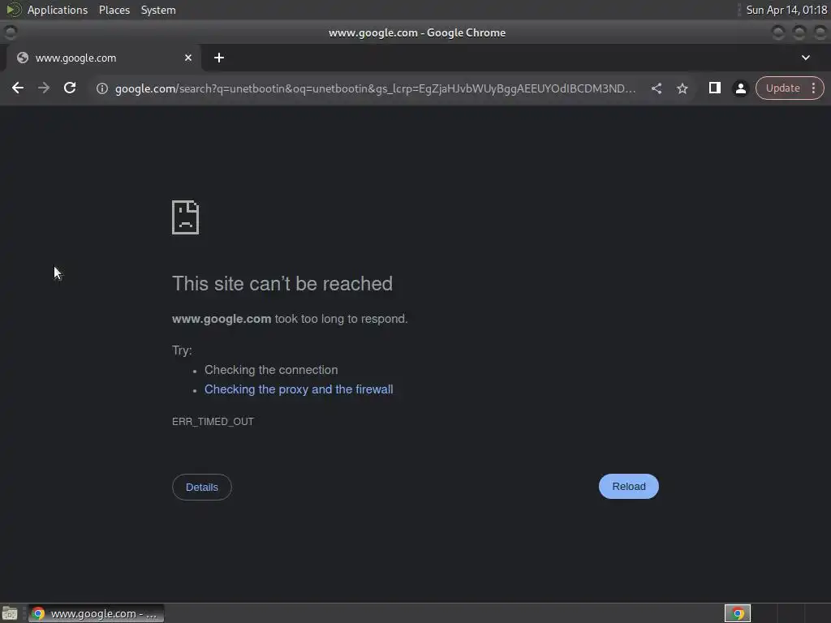
Task: Open a new tab with plus button
Action: click(x=219, y=58)
